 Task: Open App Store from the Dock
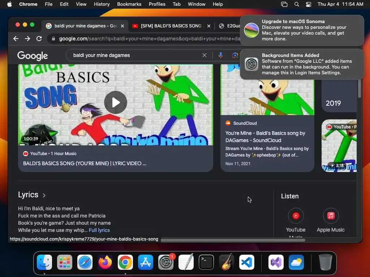146,262
